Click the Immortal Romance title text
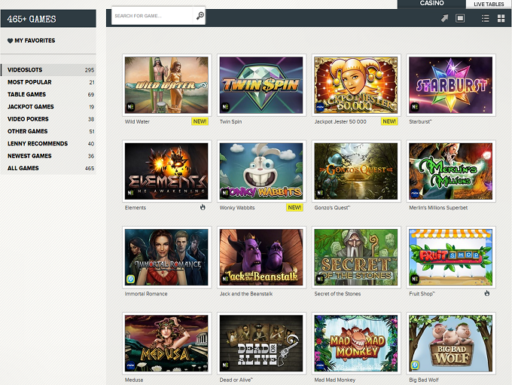This screenshot has height=385, width=512. (x=146, y=294)
